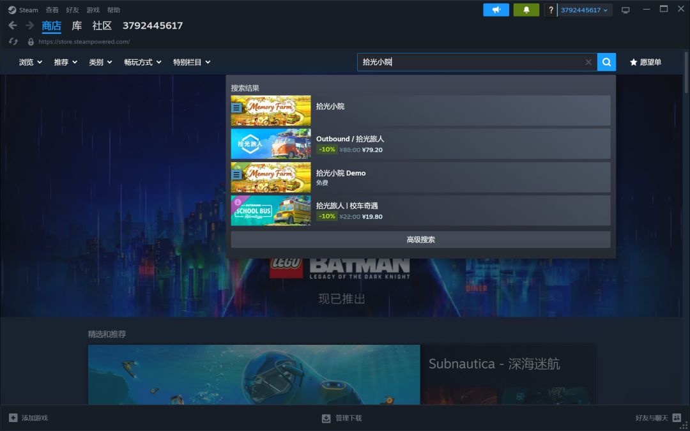
Task: Open the 3792445617 profile tab
Action: click(153, 26)
